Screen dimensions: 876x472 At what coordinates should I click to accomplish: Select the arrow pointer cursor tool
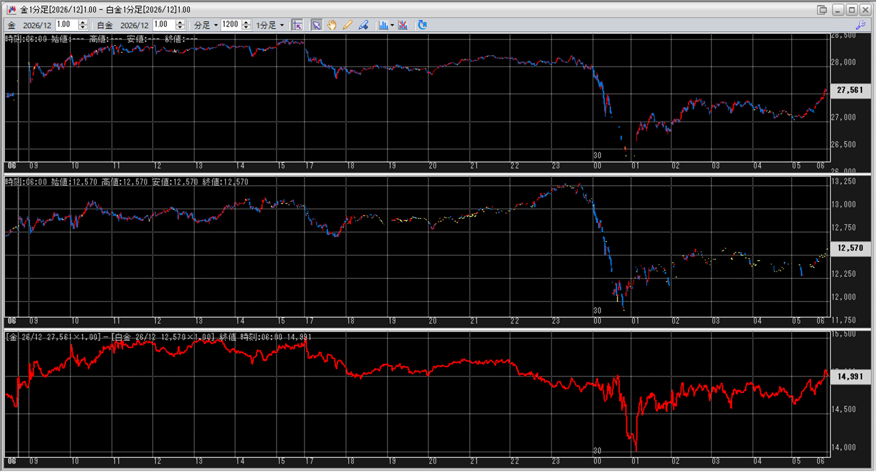[316, 25]
